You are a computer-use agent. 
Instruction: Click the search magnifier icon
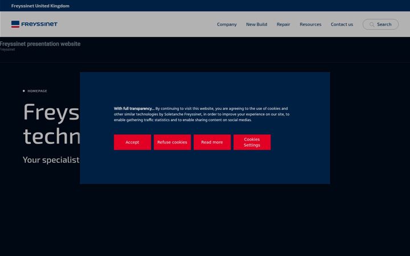coord(371,24)
